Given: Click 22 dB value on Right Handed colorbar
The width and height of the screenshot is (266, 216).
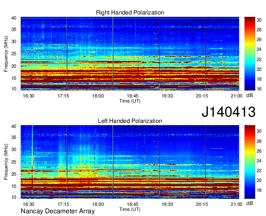Looking at the screenshot, I should pyautogui.click(x=259, y=59).
